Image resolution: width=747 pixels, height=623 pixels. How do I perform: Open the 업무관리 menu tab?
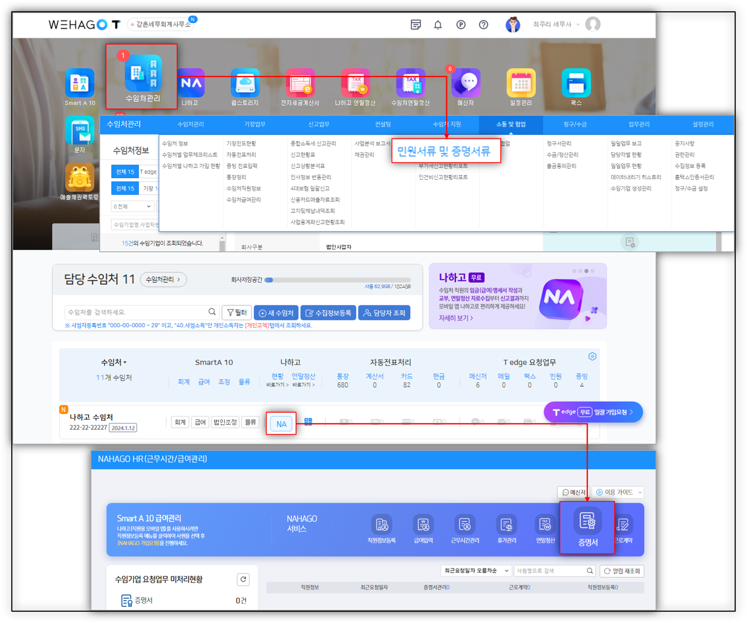[x=639, y=124]
